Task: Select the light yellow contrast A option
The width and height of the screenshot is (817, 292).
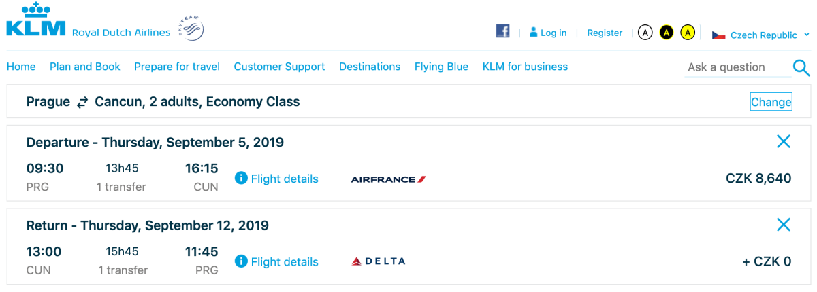Action: [688, 33]
